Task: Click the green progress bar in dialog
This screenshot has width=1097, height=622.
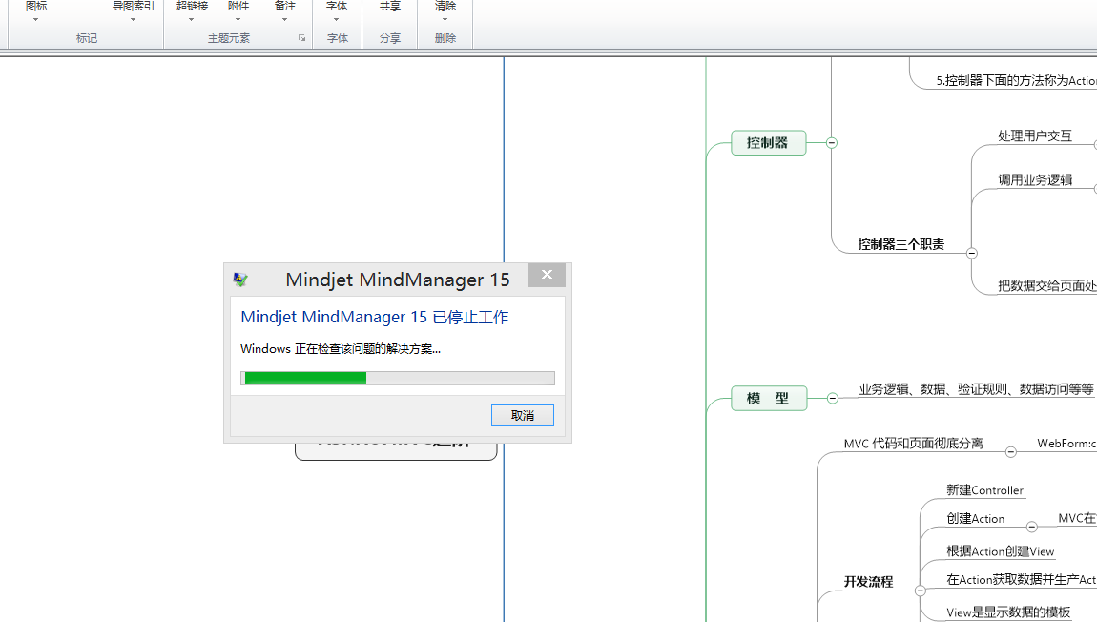Action: coord(398,378)
